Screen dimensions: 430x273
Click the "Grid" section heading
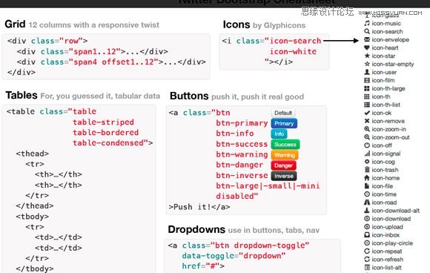coord(15,24)
